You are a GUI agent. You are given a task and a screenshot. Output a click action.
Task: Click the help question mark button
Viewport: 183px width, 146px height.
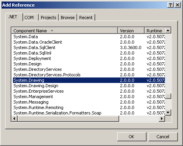click(x=170, y=5)
